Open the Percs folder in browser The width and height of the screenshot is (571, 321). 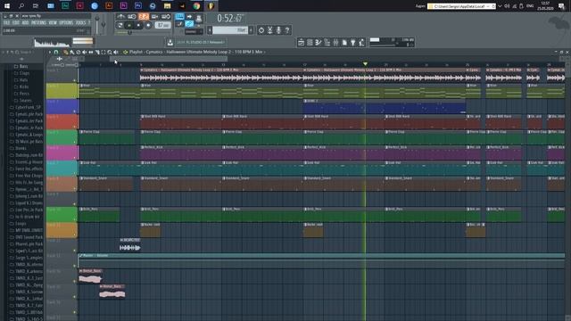pyautogui.click(x=24, y=94)
